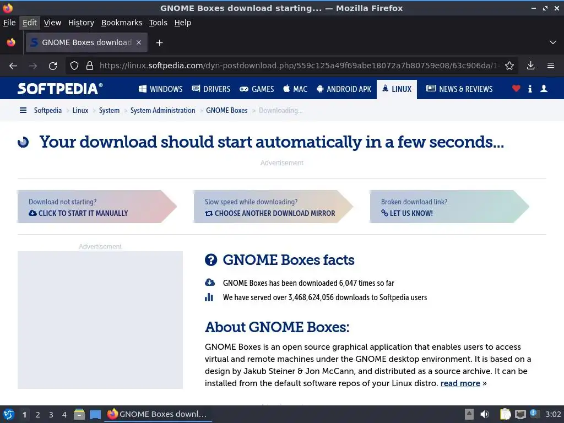The image size is (564, 423).
Task: Click the GNOME Boxes breadcrumb link
Action: (226, 110)
